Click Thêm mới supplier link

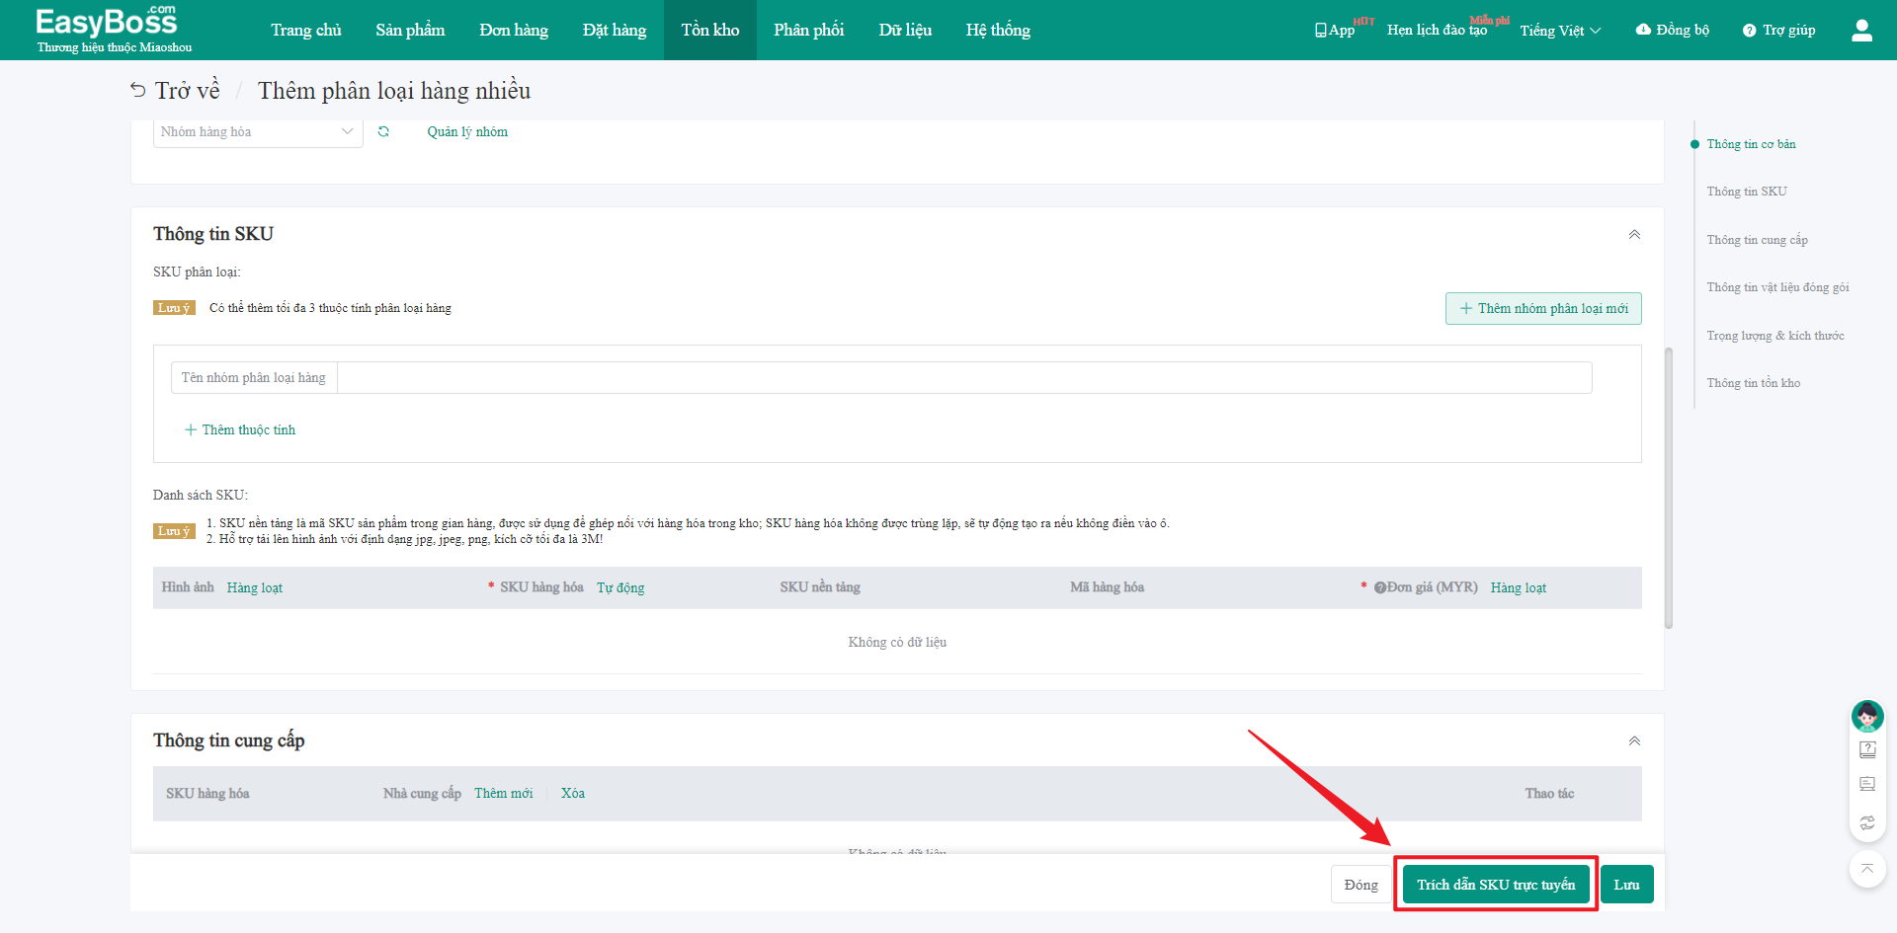(x=504, y=793)
